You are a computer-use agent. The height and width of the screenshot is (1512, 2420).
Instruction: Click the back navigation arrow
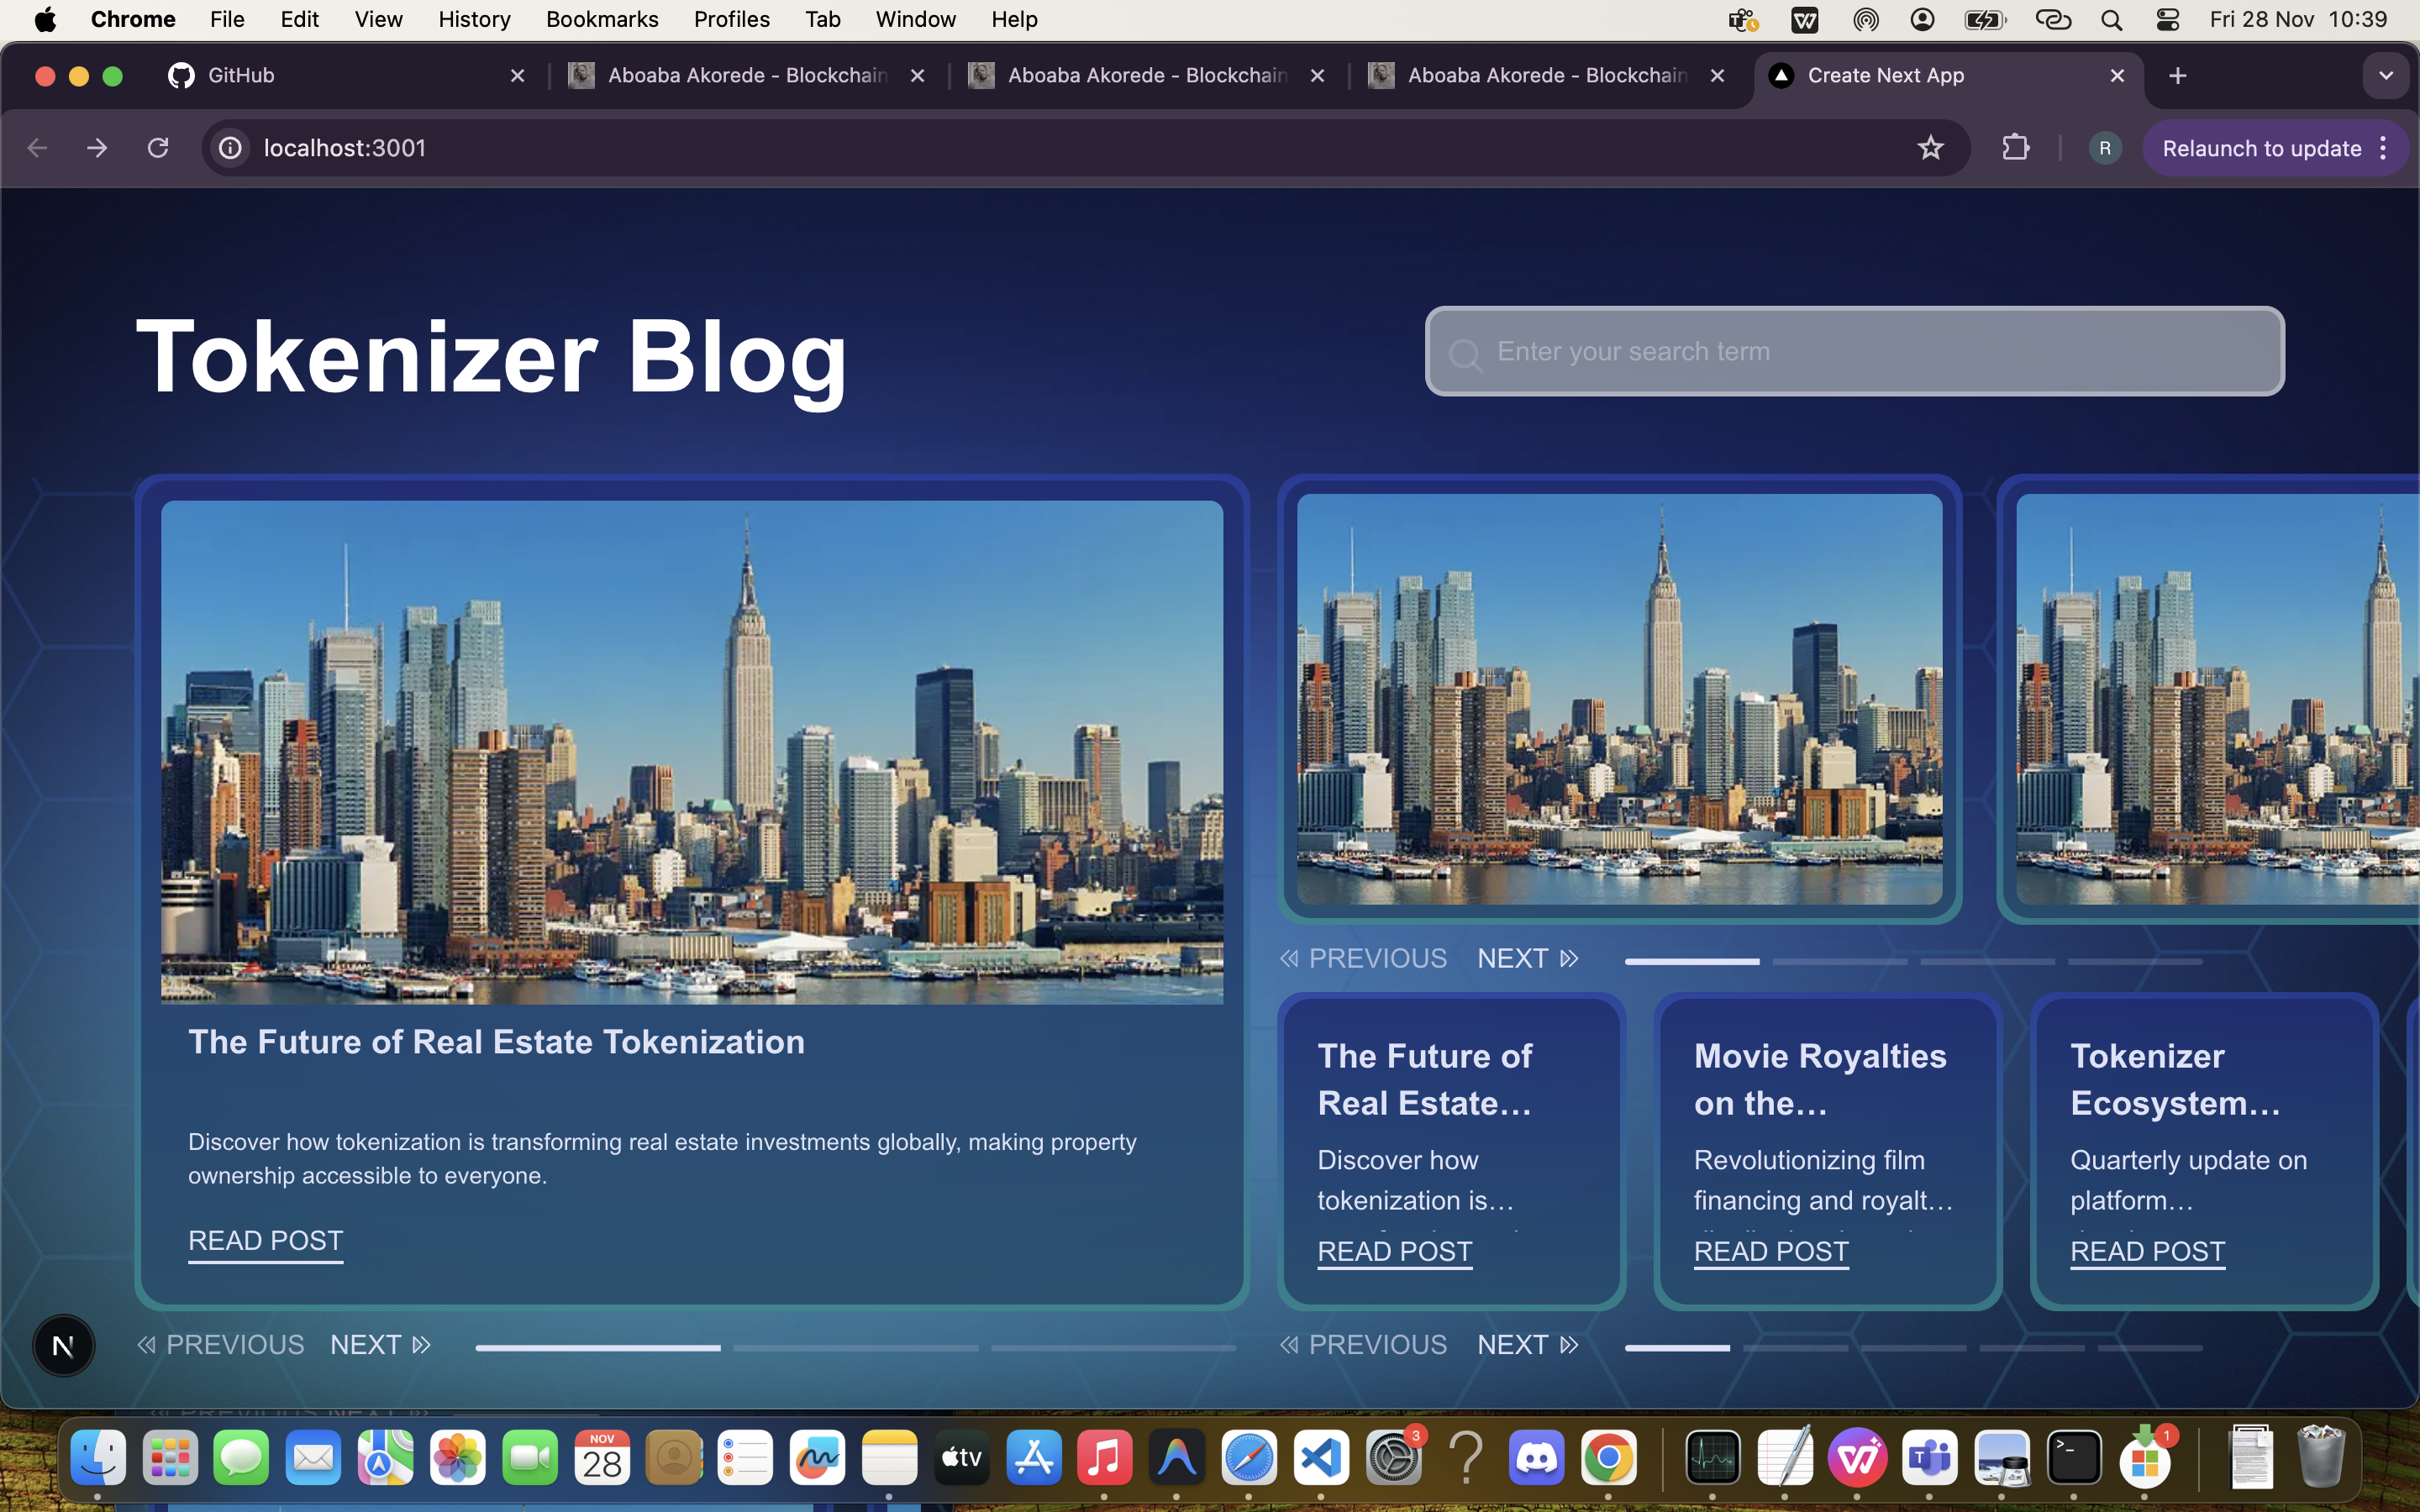(x=37, y=147)
